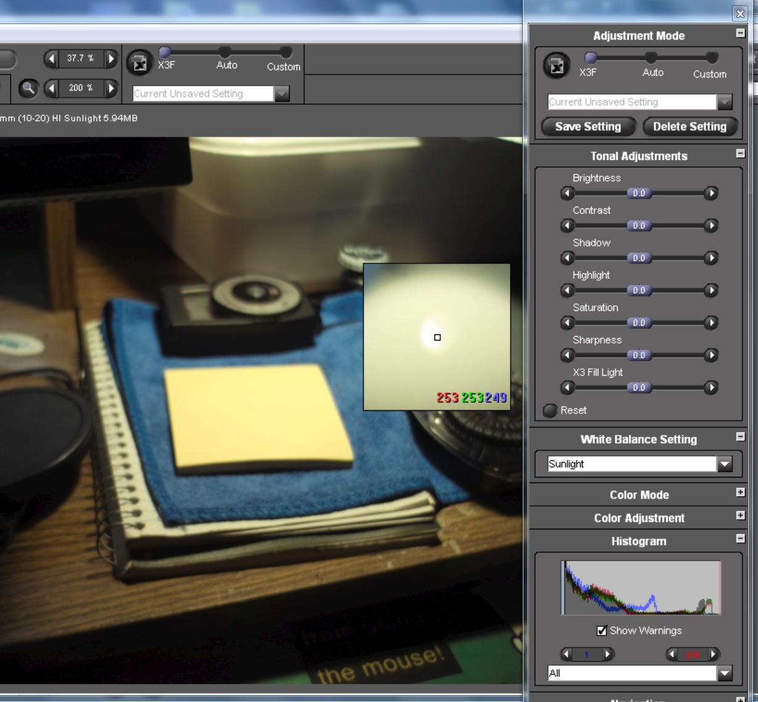758x702 pixels.
Task: Click the Highlight slider handle
Action: click(639, 291)
